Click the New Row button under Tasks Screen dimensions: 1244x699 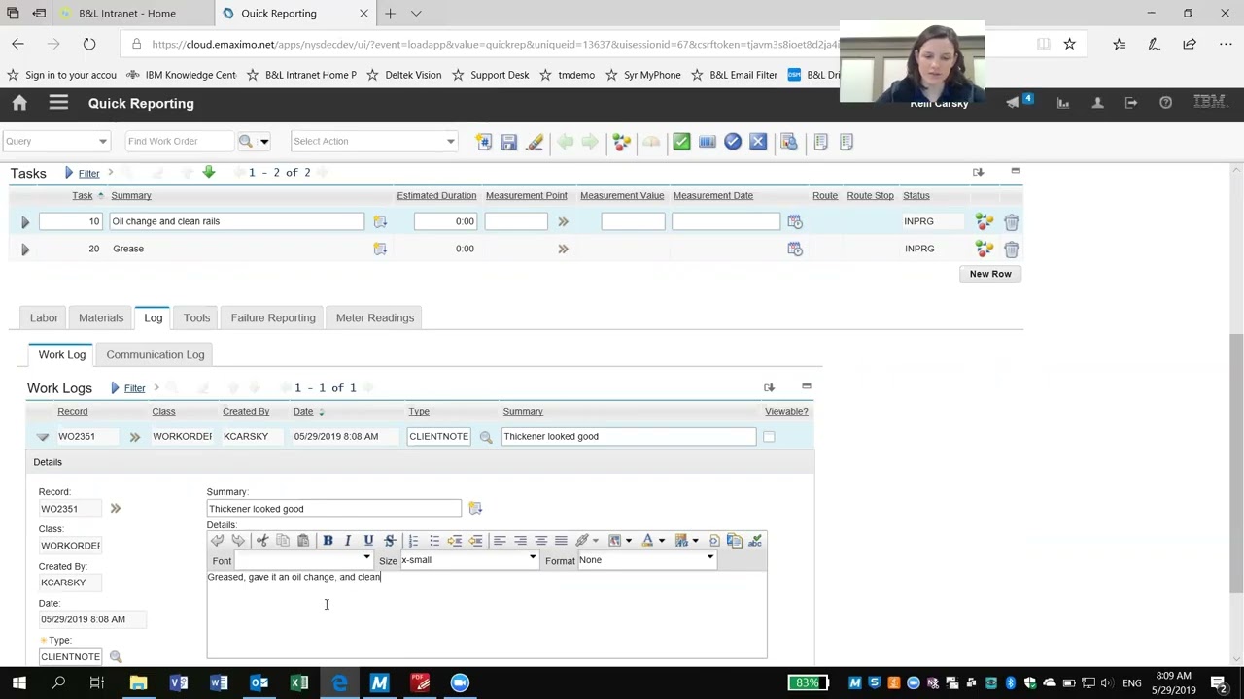tap(990, 274)
